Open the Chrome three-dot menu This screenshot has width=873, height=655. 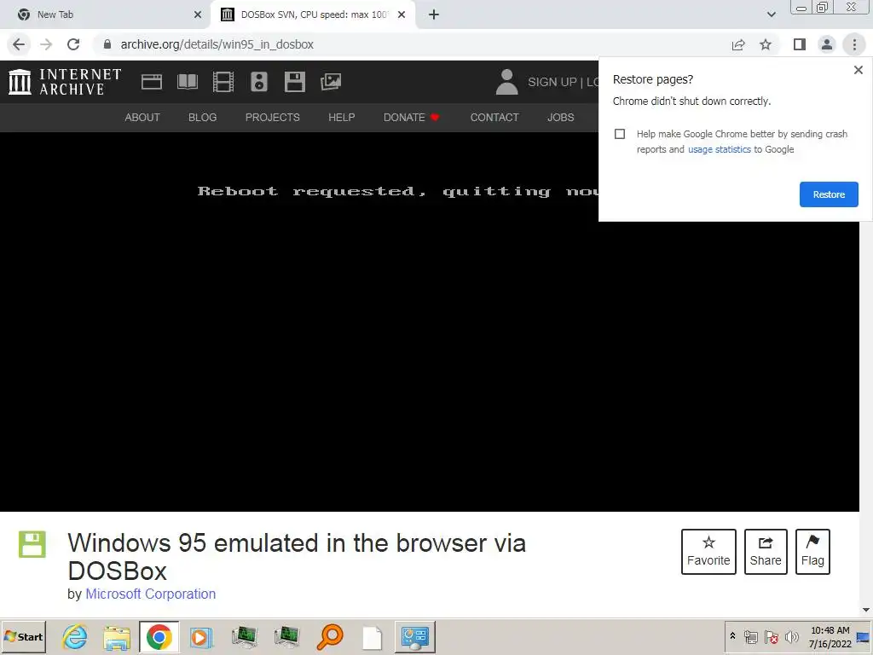(854, 44)
